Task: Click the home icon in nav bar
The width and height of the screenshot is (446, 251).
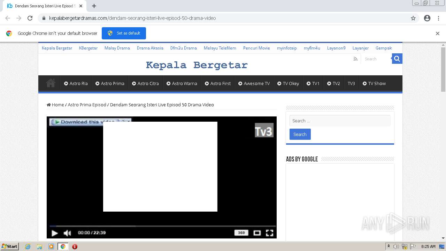Action: click(51, 83)
